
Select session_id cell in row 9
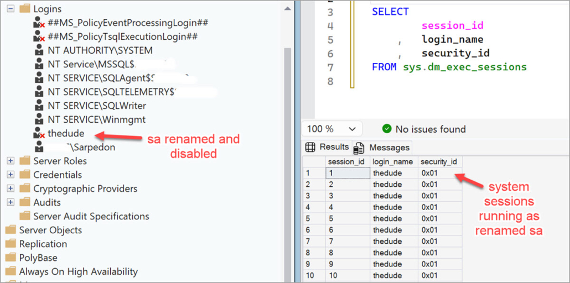pyautogui.click(x=348, y=264)
